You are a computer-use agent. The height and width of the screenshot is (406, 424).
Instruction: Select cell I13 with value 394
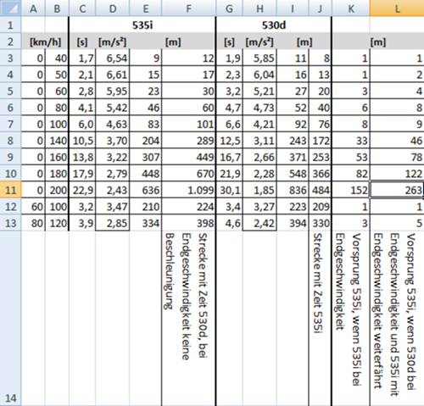pyautogui.click(x=293, y=223)
